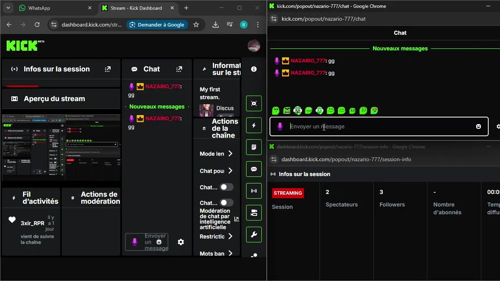500x281 pixels.
Task: Open chat settings gear in dashboard Chat panel
Action: point(181,242)
